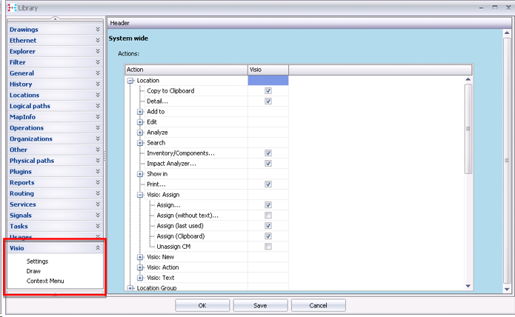Expand the Search tree node
This screenshot has width=515, height=317.
[140, 143]
